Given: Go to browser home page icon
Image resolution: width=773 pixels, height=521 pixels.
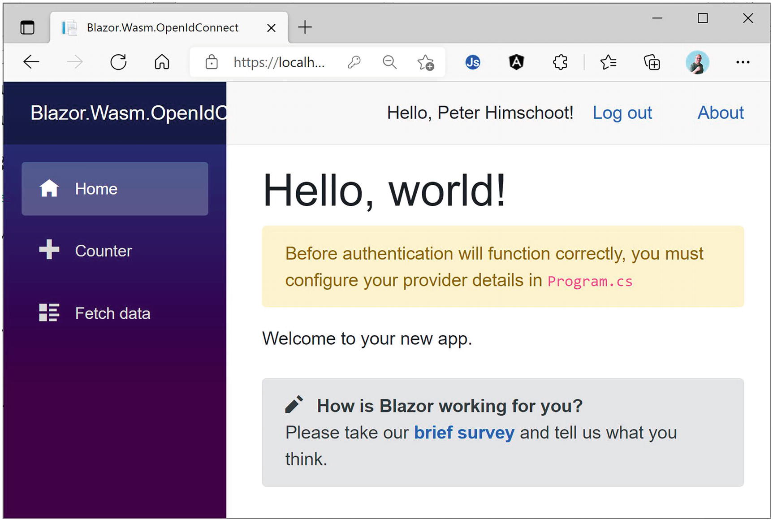Looking at the screenshot, I should 162,62.
